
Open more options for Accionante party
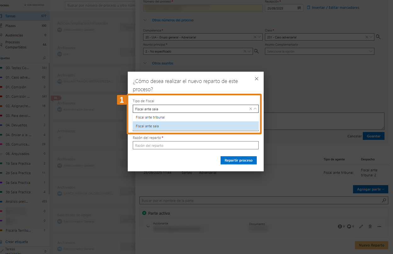click(x=379, y=226)
